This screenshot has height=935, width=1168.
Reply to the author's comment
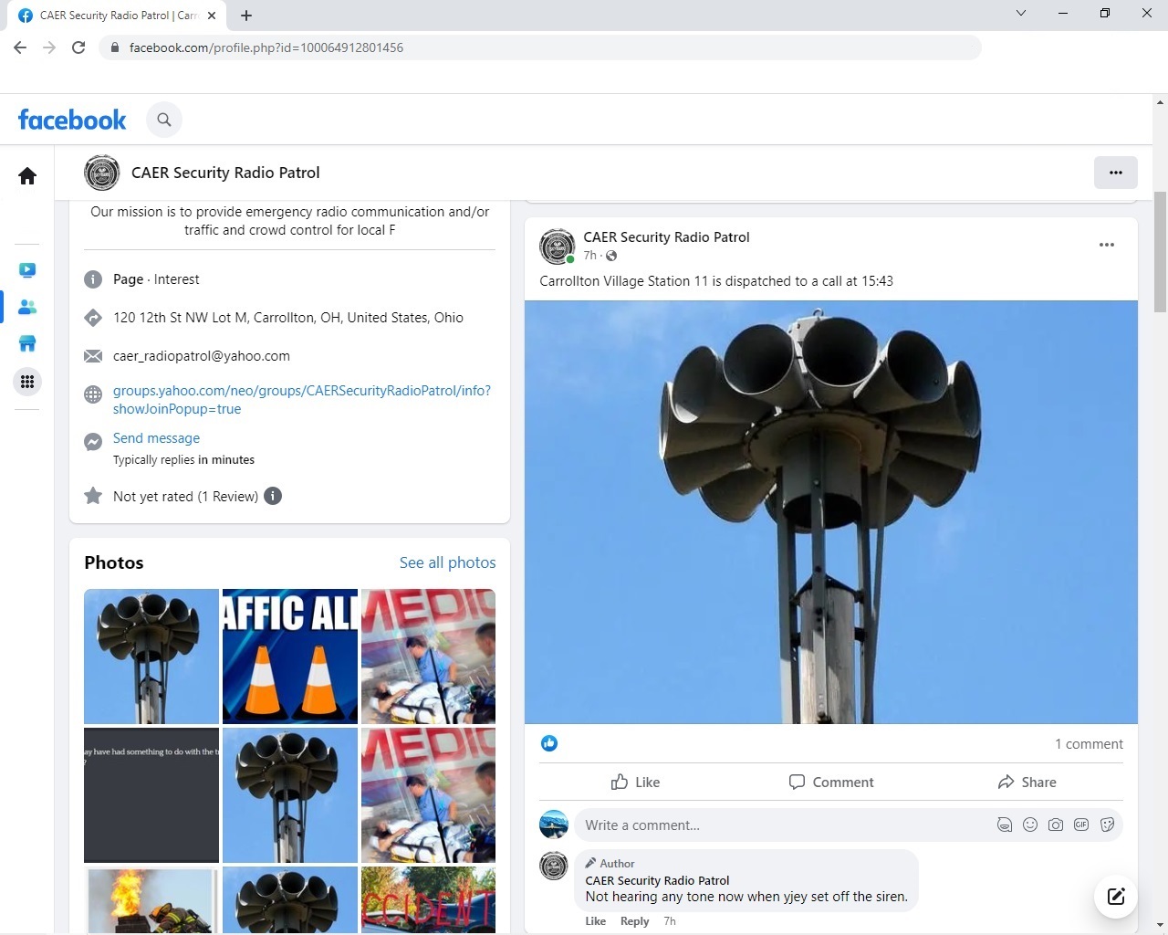634,921
